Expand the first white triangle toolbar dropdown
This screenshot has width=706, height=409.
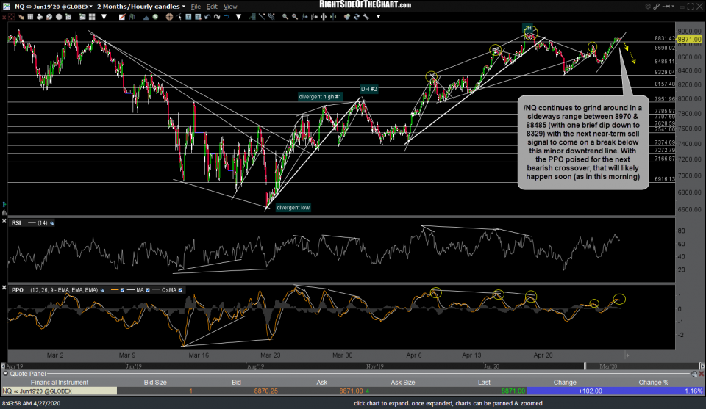coord(104,17)
